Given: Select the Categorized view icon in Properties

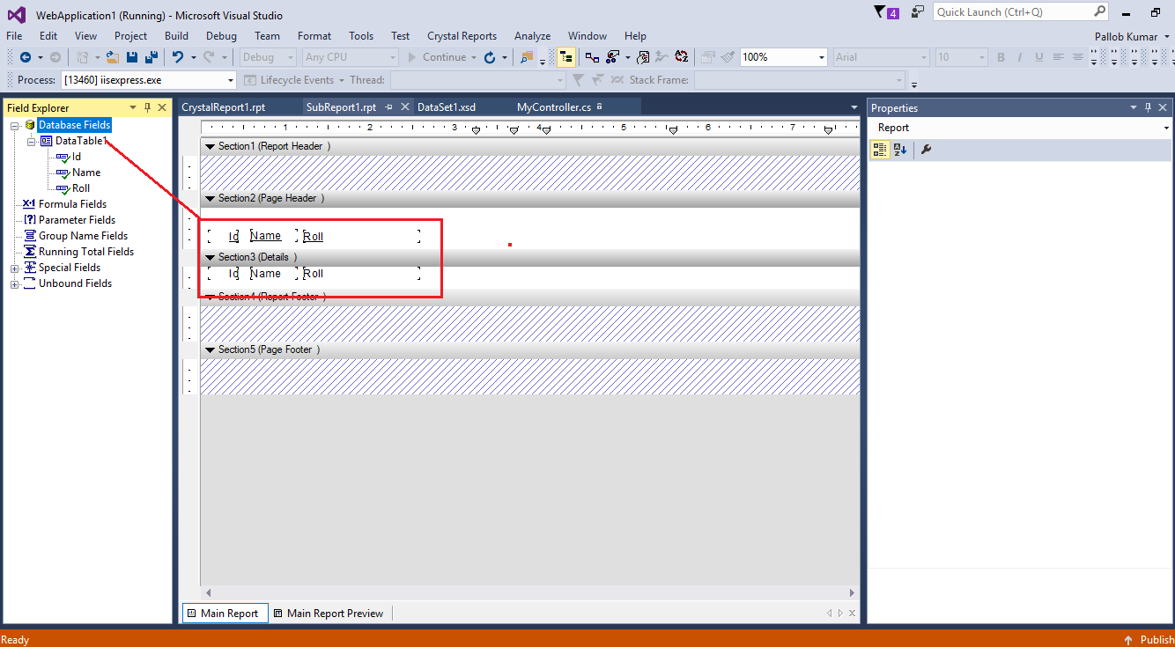Looking at the screenshot, I should tap(878, 150).
